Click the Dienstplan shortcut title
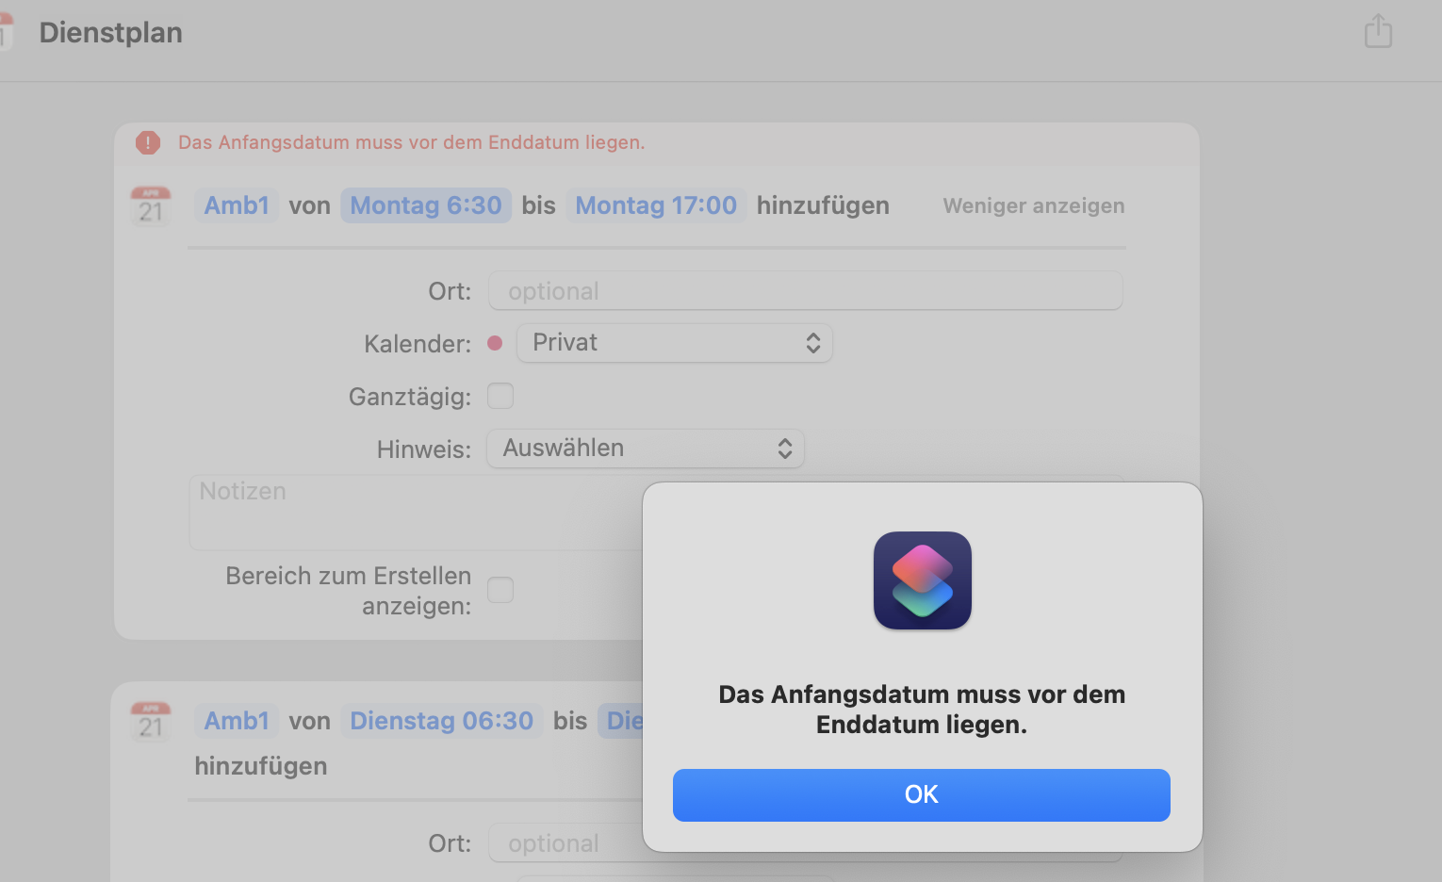This screenshot has width=1442, height=882. click(111, 32)
